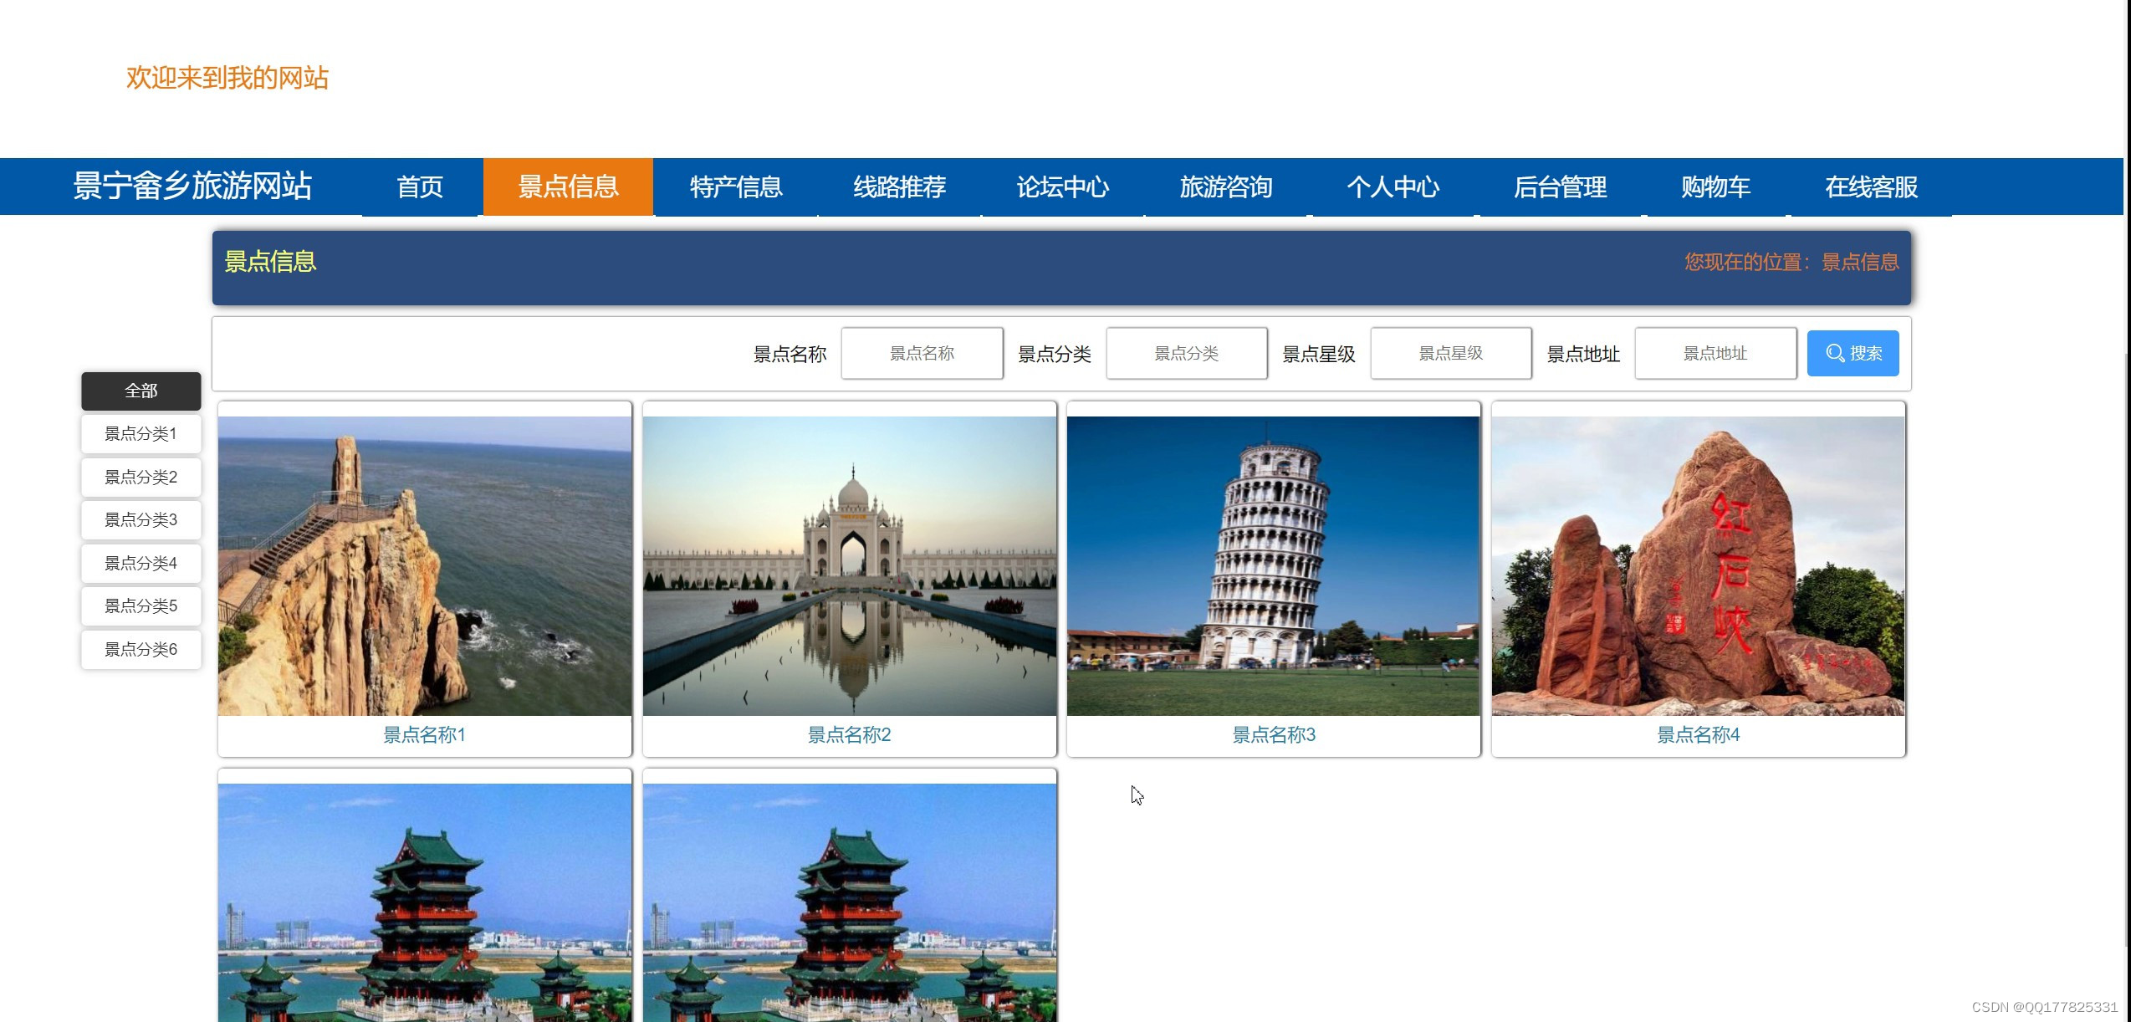Viewport: 2131px width, 1022px height.
Task: Click the 景点名称2 title link
Action: point(850,735)
